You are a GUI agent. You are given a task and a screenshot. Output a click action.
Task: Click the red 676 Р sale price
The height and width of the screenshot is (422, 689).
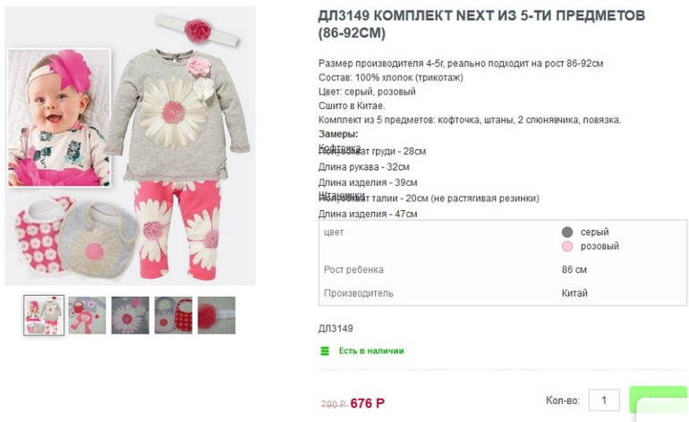(x=368, y=403)
